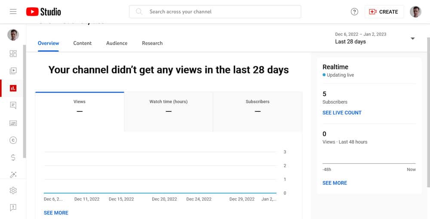Open Content section in sidebar
The image size is (430, 219).
[x=13, y=71]
